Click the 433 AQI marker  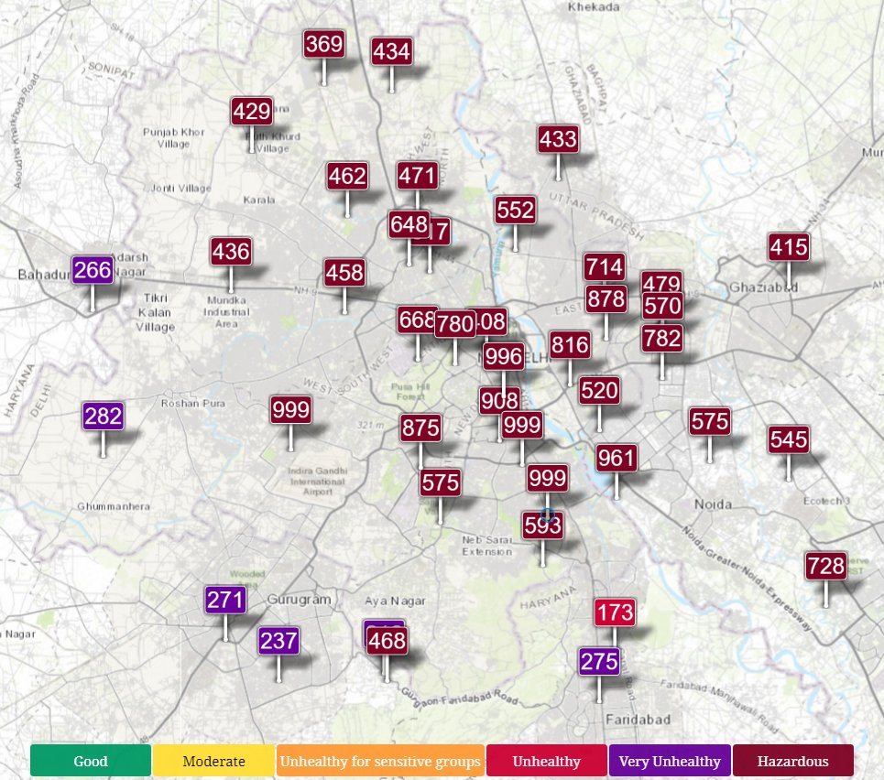tap(558, 138)
